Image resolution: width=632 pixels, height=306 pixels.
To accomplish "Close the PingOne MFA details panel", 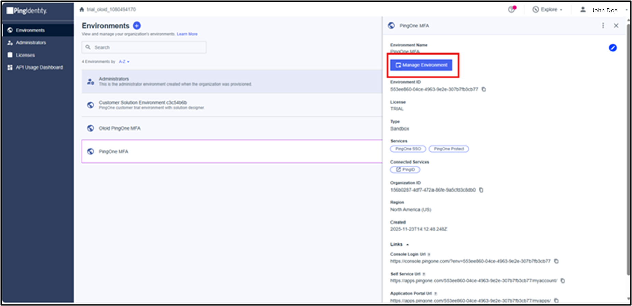I will point(616,26).
